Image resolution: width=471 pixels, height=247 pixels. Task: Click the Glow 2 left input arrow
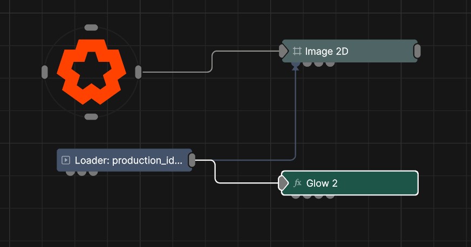(283, 183)
